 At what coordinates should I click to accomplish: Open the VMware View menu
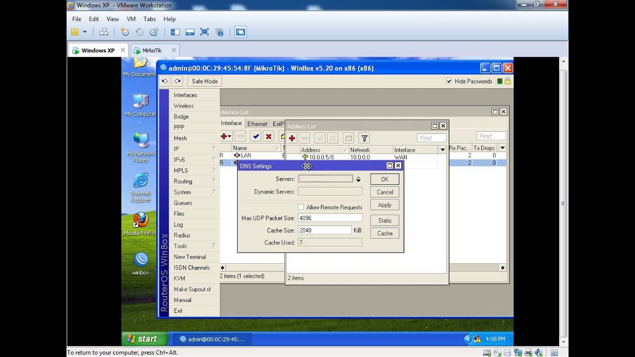point(113,19)
